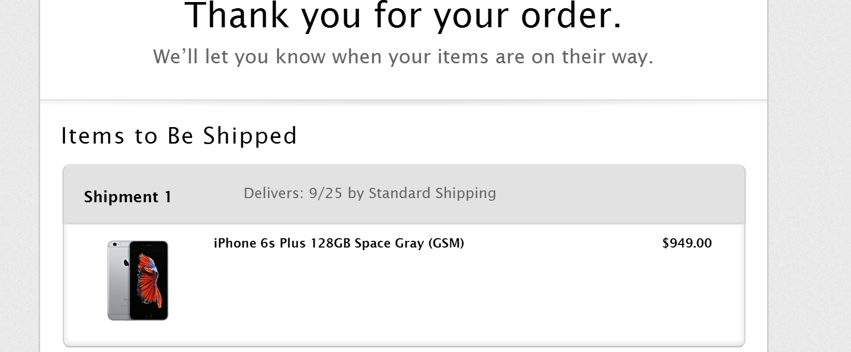Image resolution: width=851 pixels, height=352 pixels.
Task: Click the items on their way message
Action: pos(403,57)
